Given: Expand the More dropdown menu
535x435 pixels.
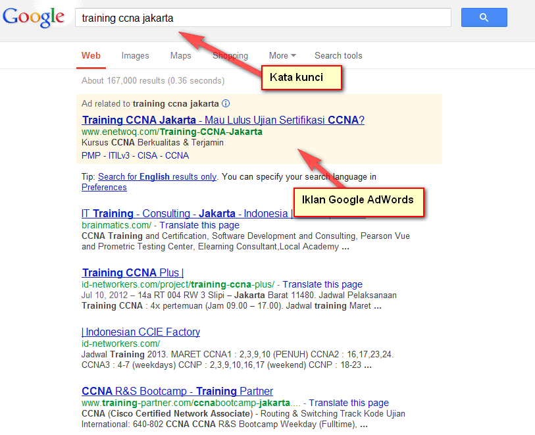Looking at the screenshot, I should point(282,56).
